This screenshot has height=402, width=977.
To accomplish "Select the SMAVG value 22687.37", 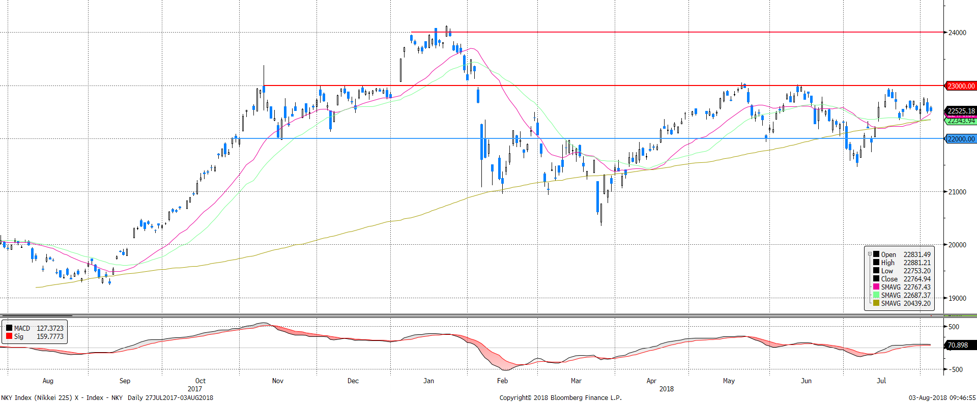I will point(917,295).
